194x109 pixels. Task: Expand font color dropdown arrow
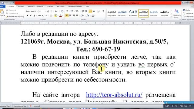click(63, 15)
